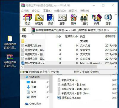
Task: Go up one folder level button
Action: click(24, 30)
